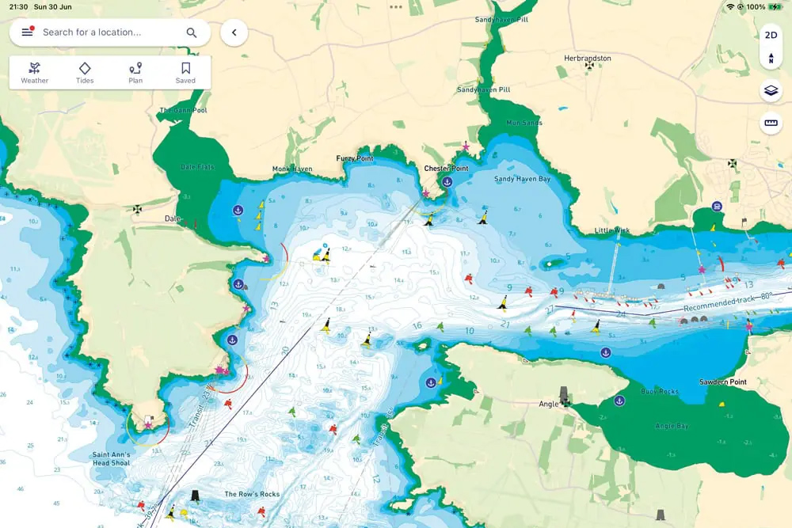Open the Weather forecast panel
The height and width of the screenshot is (528, 792).
pyautogui.click(x=33, y=72)
